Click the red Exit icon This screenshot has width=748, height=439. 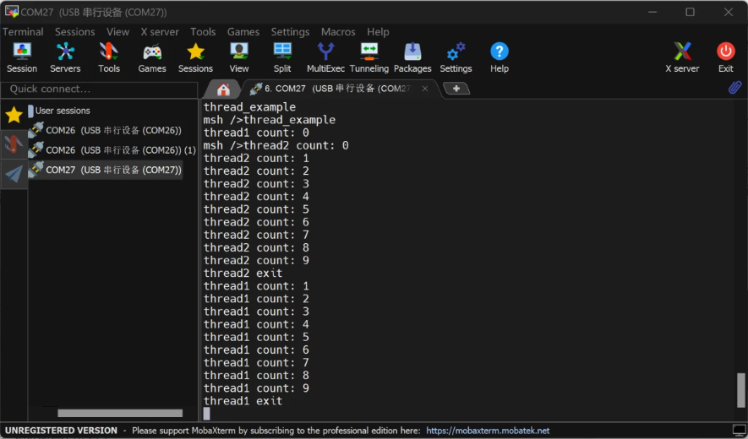point(725,57)
